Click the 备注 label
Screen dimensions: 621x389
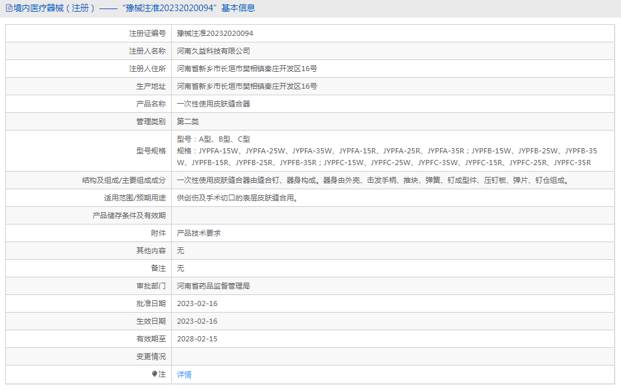click(x=159, y=268)
